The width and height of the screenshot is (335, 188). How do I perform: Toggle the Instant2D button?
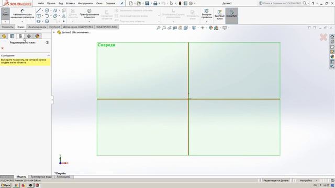point(231,15)
